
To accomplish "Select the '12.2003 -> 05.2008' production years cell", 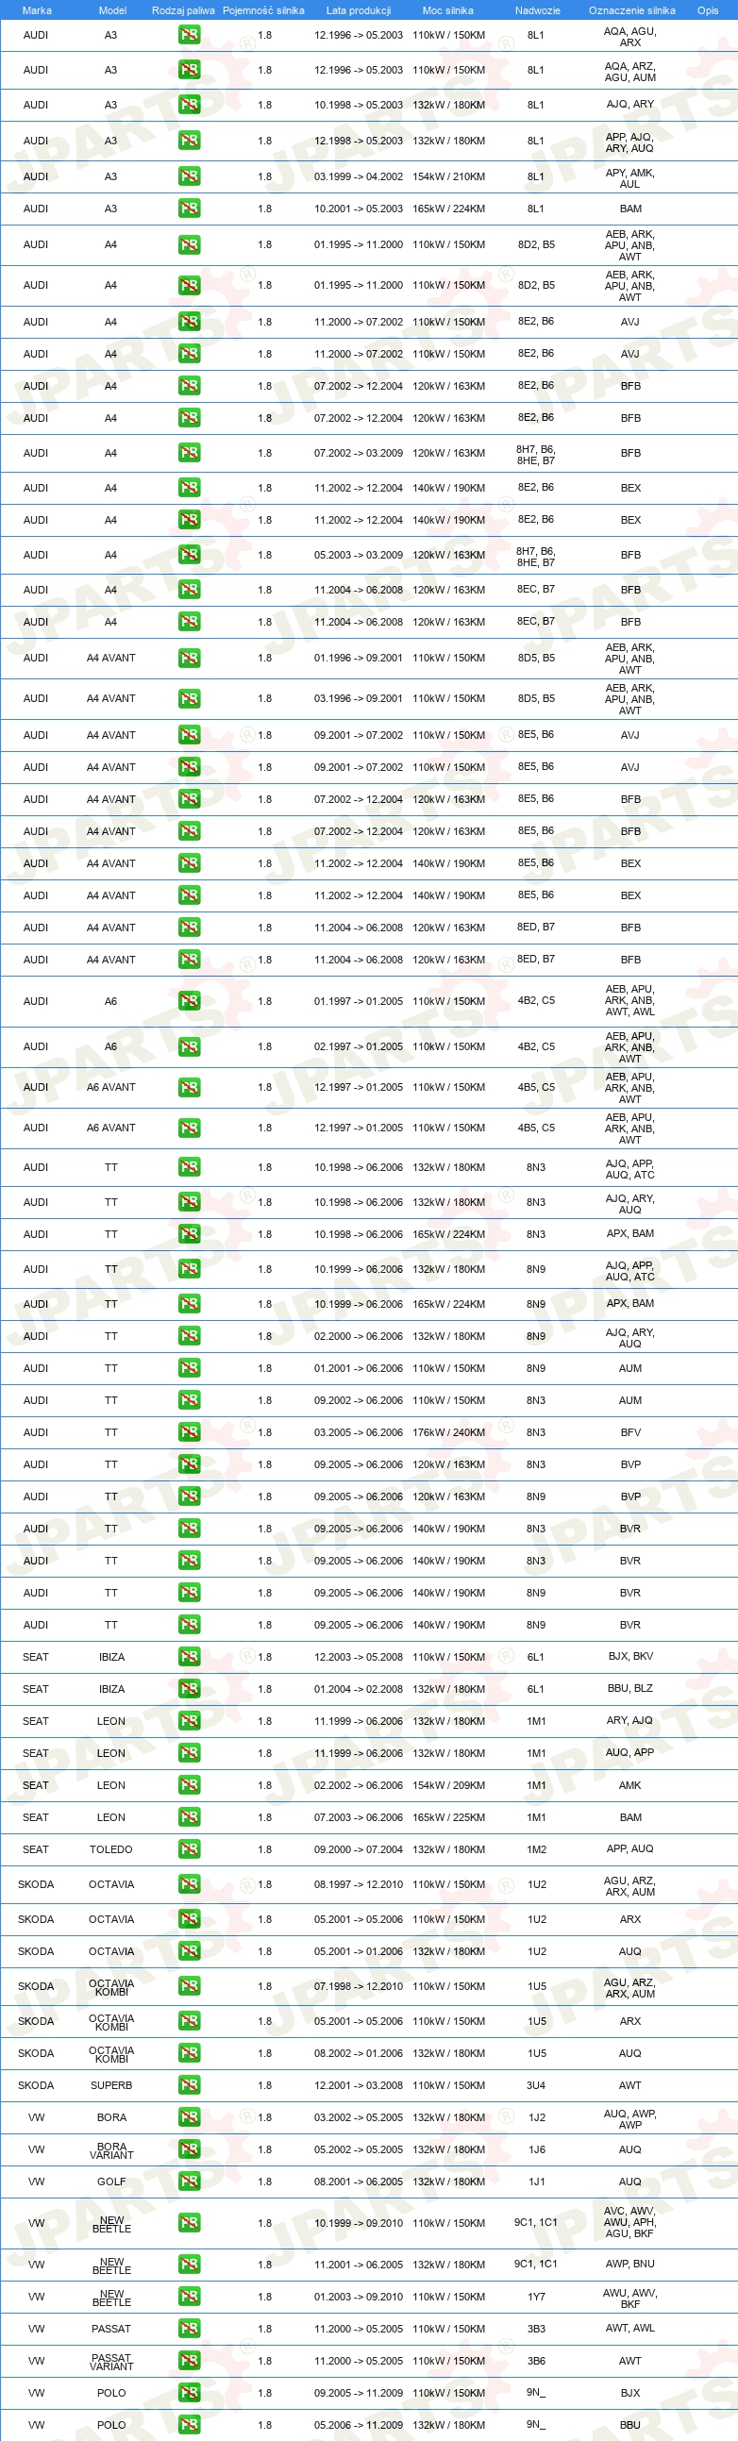I will coord(358,1657).
